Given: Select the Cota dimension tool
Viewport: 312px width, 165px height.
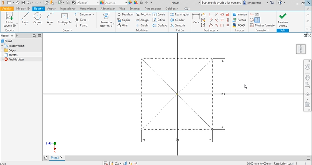Looking at the screenshot, I should click(x=196, y=18).
